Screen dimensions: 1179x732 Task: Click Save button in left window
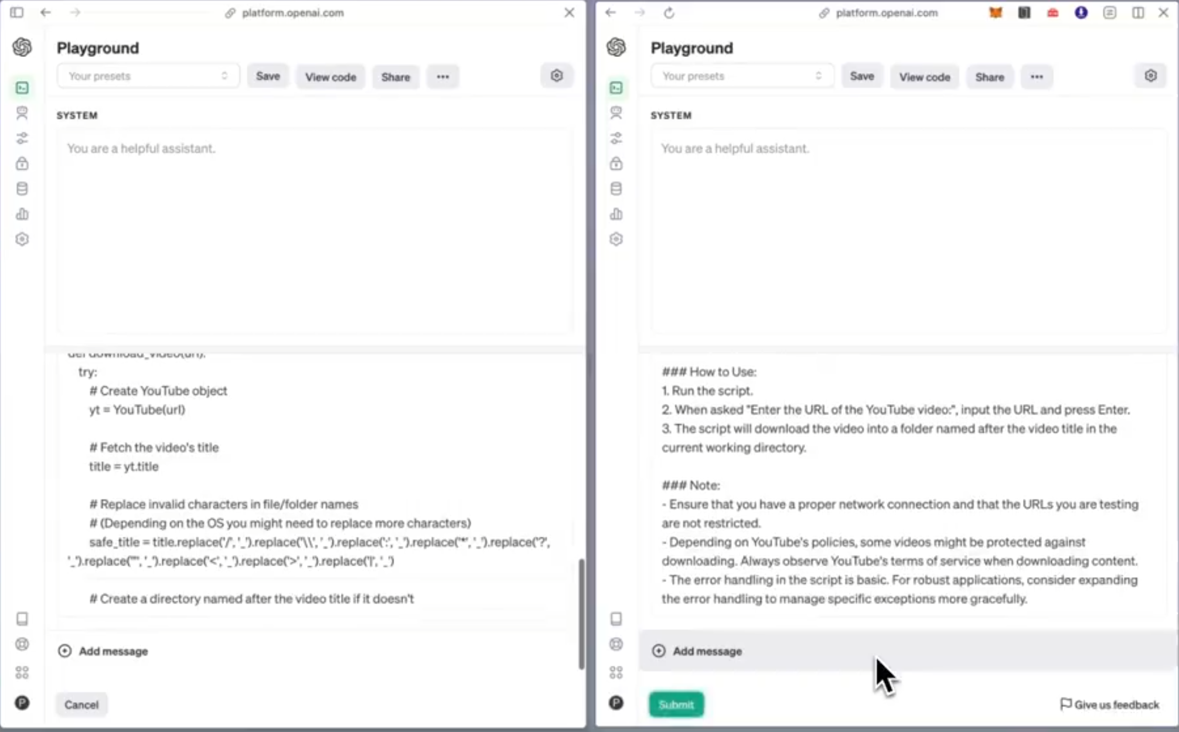pos(268,76)
